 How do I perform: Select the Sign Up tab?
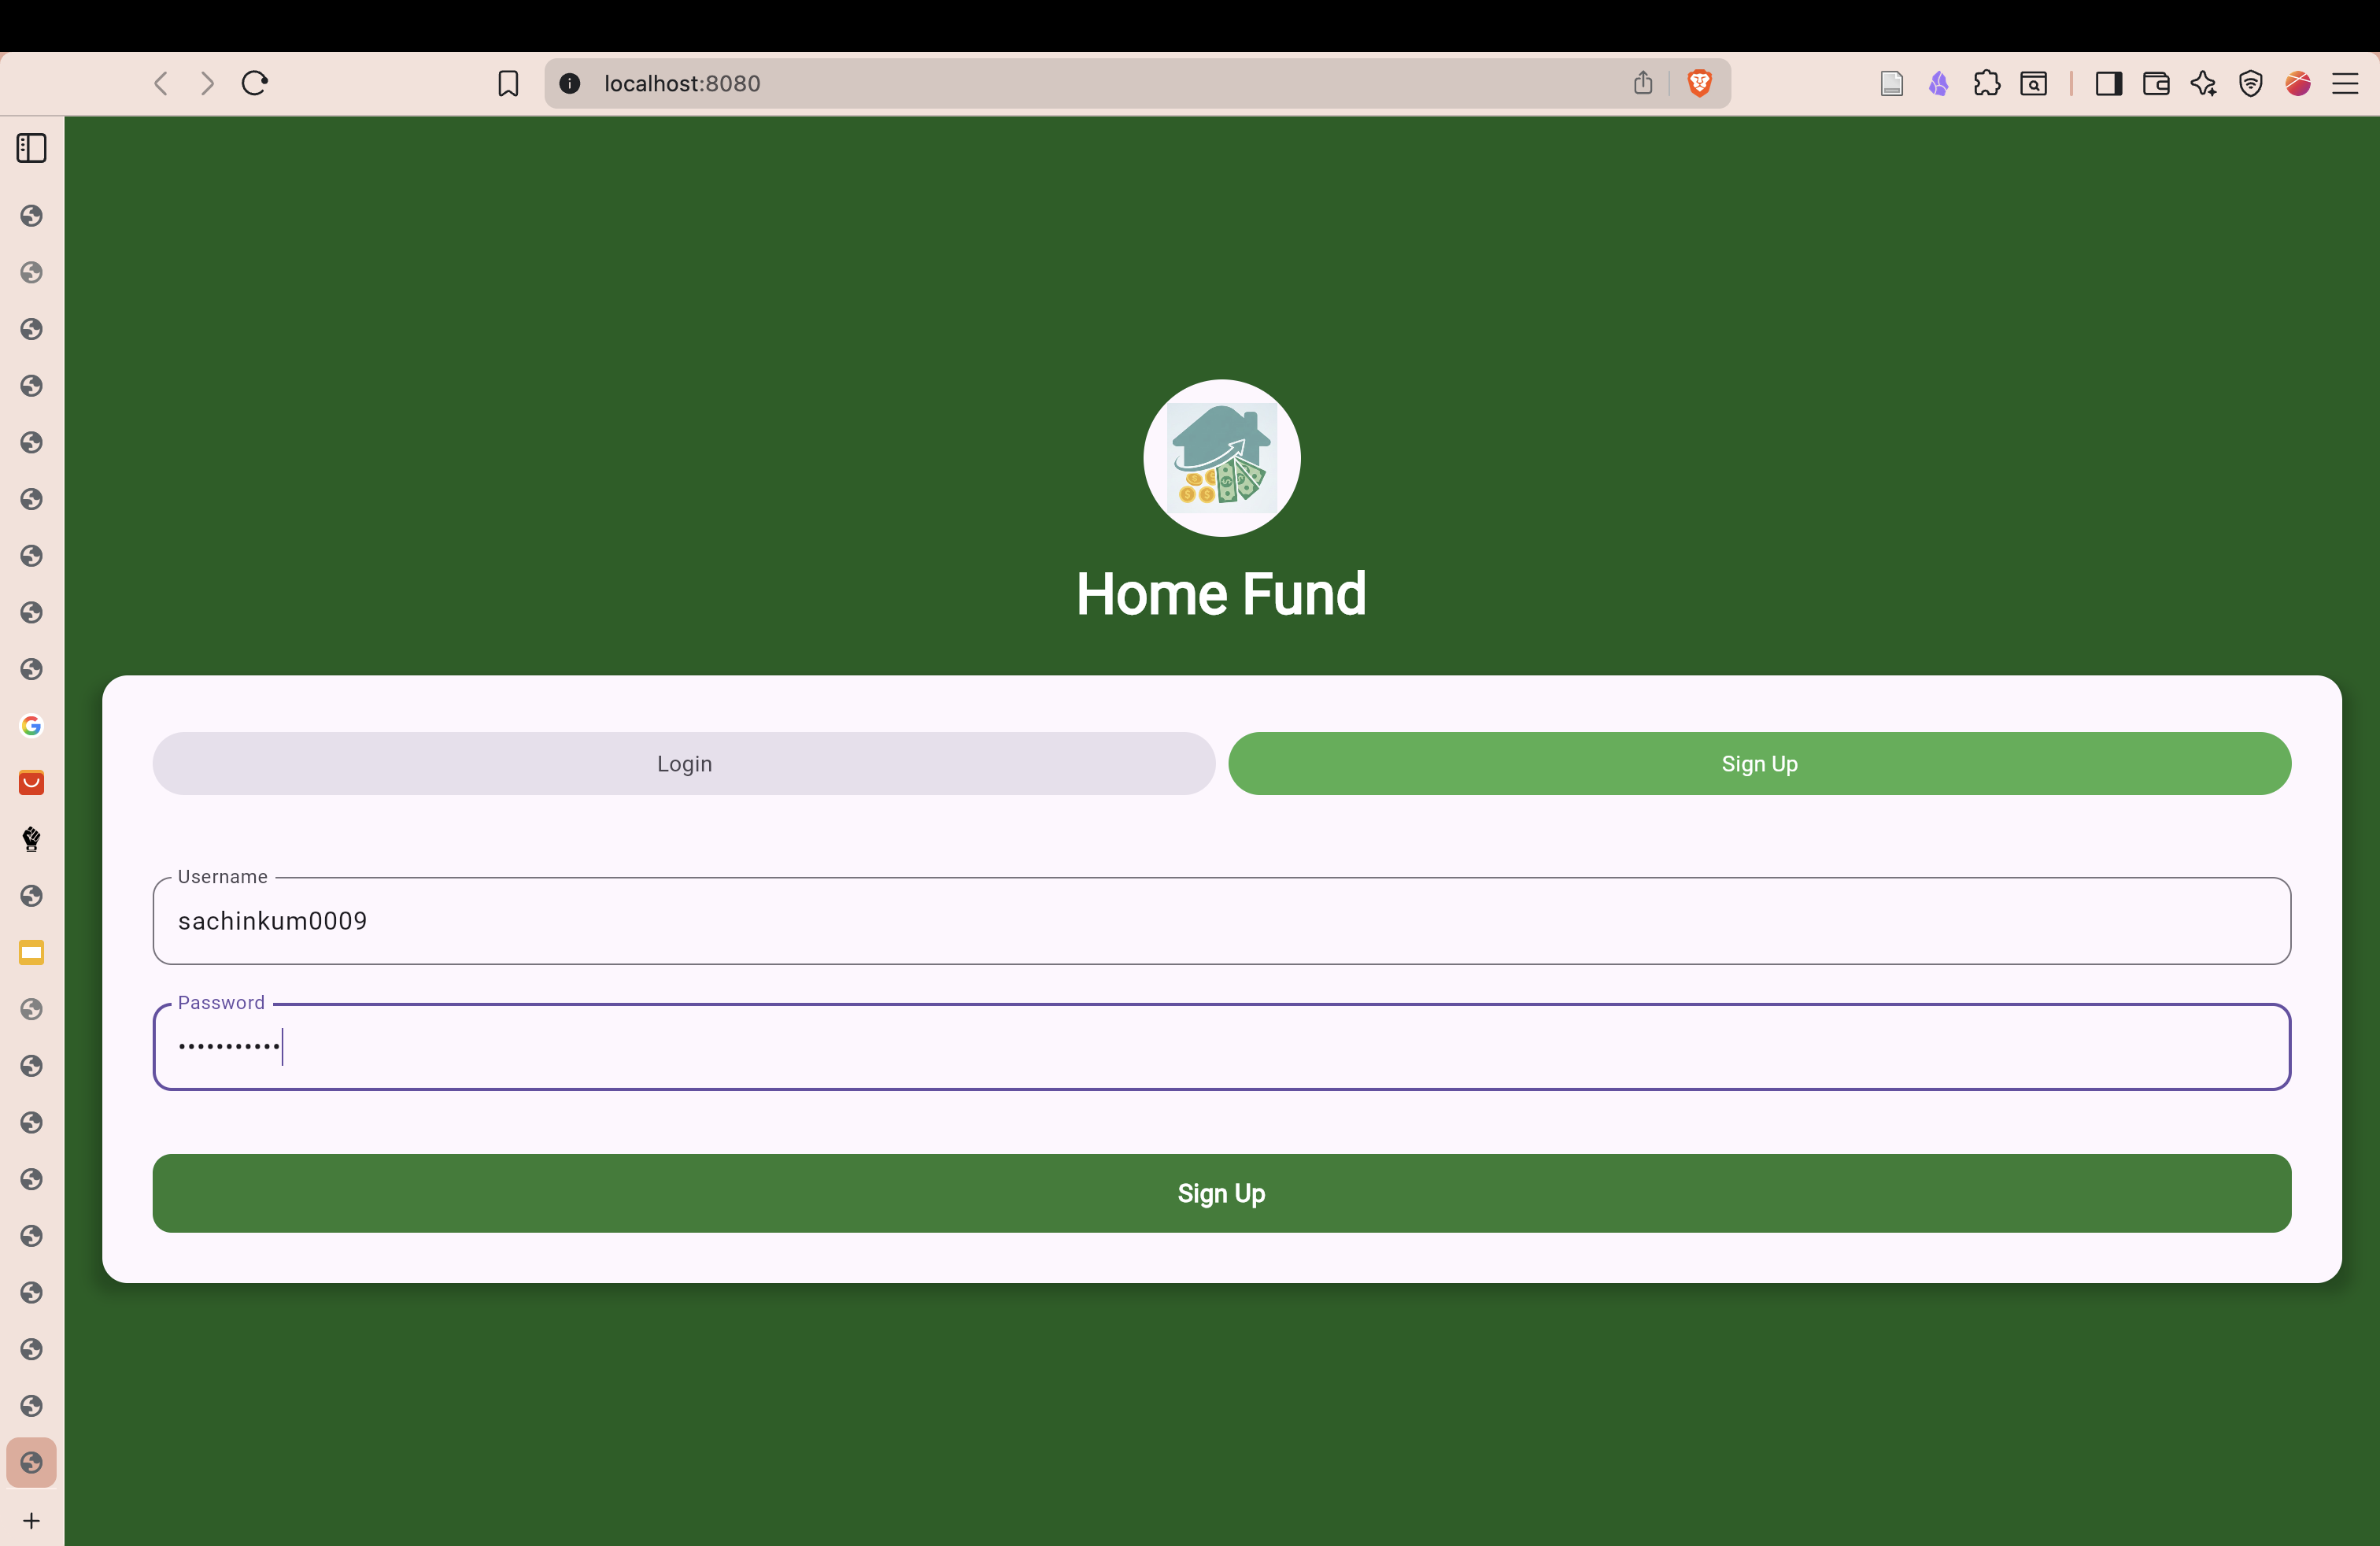point(1759,763)
